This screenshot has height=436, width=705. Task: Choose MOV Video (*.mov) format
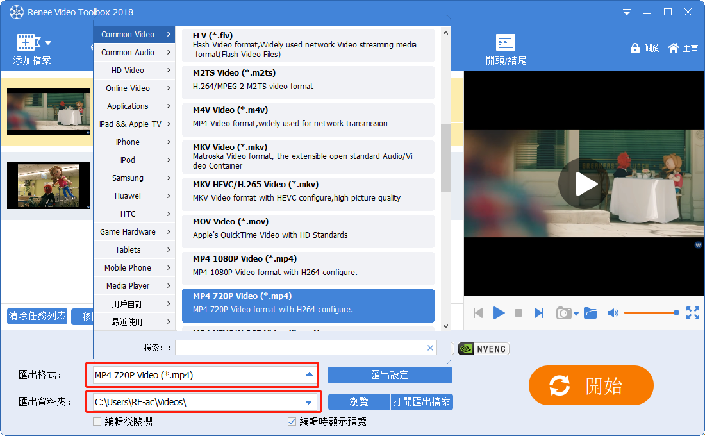[308, 231]
